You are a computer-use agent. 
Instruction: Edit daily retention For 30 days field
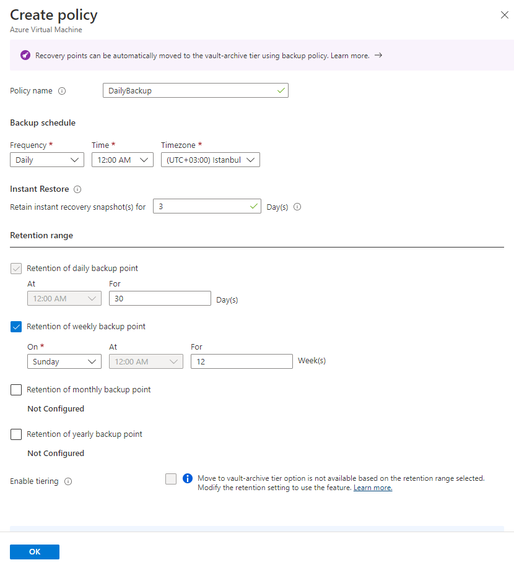pos(160,298)
